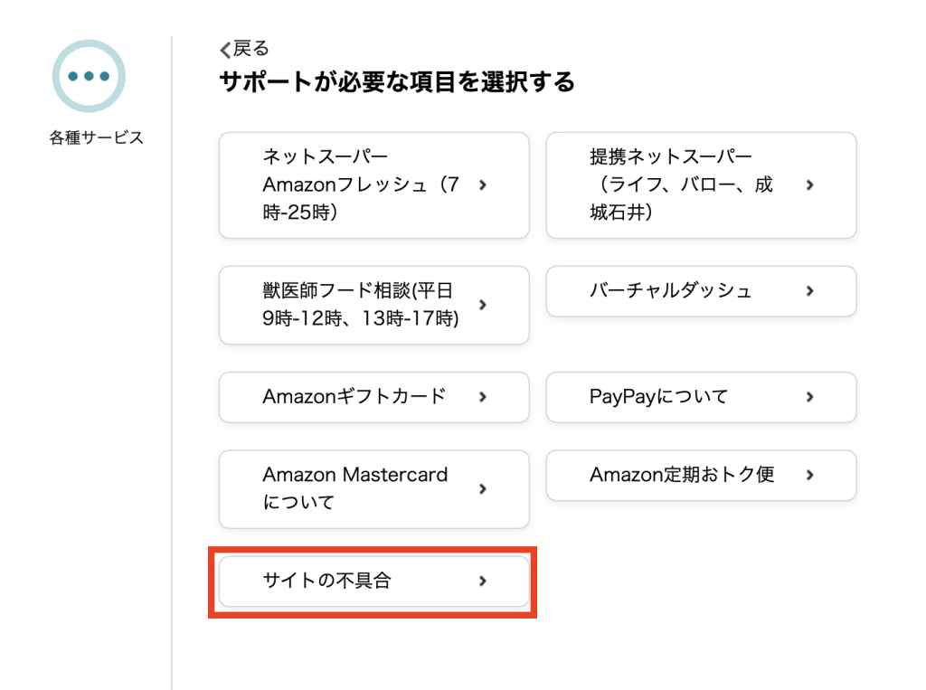Screen dimensions: 926x690
Task: Expand サイトの不具合 via its chevron
Action: (x=483, y=581)
